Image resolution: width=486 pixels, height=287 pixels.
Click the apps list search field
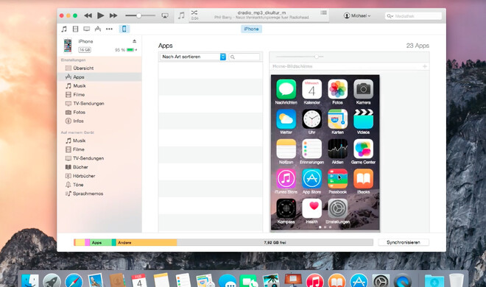244,57
